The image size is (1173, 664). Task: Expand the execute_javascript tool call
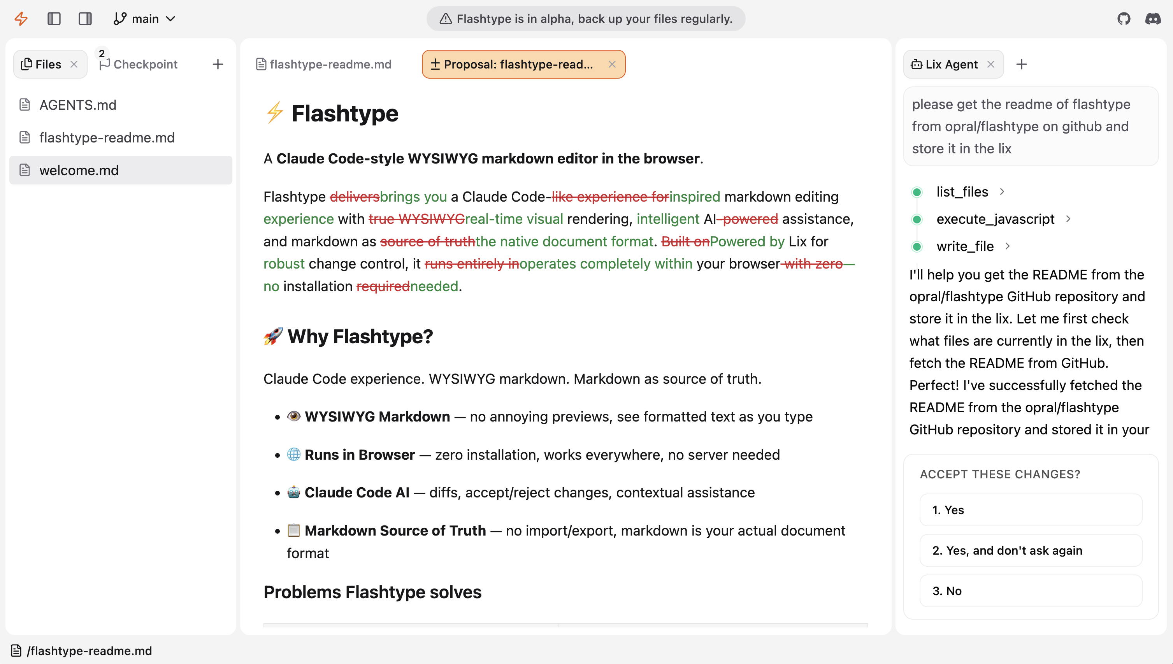[x=996, y=219]
